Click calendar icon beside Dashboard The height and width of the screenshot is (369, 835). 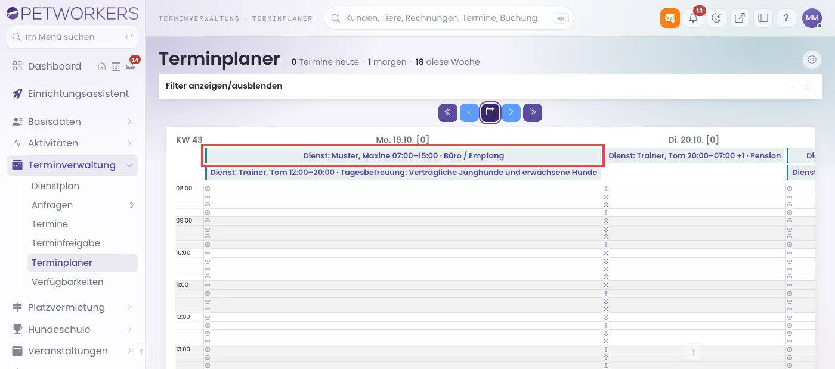[x=116, y=66]
